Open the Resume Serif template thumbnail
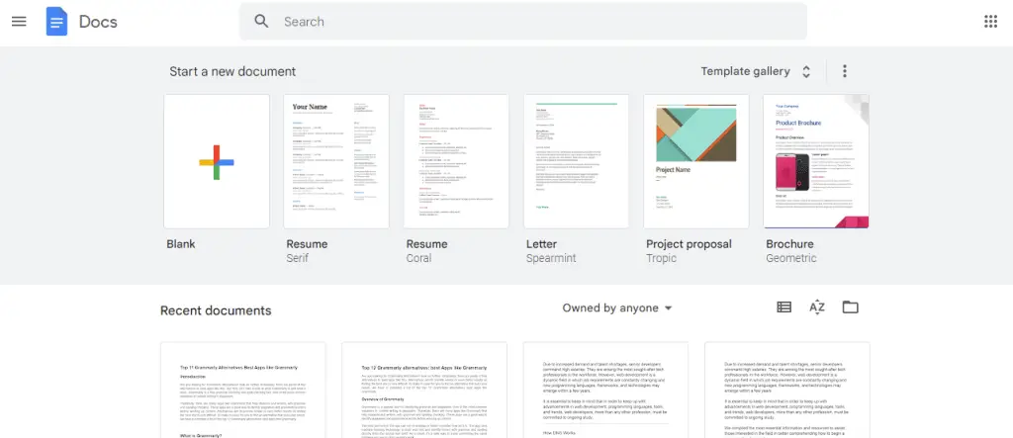Screen dimensions: 1013x438 [x=336, y=161]
